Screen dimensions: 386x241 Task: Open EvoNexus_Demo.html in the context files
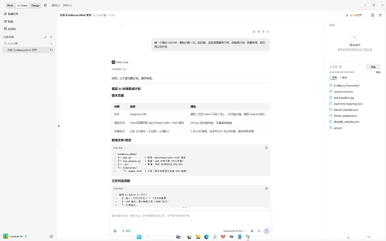[x=344, y=86]
